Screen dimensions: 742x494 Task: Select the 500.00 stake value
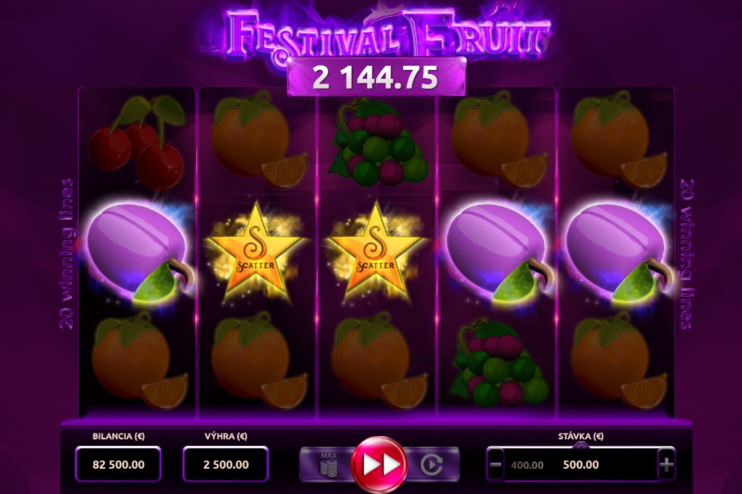pyautogui.click(x=581, y=465)
